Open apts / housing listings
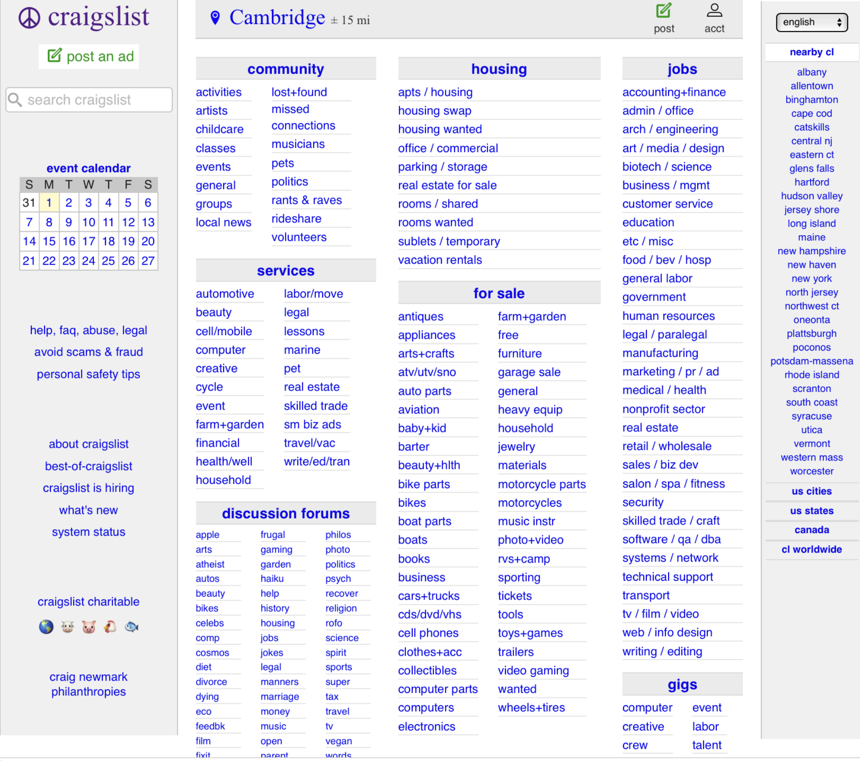This screenshot has height=761, width=860. click(435, 92)
